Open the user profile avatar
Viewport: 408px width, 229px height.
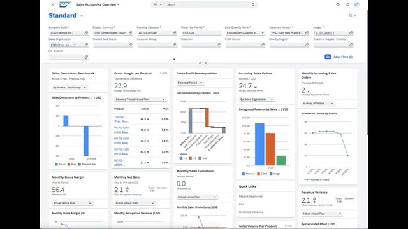tap(356, 4)
